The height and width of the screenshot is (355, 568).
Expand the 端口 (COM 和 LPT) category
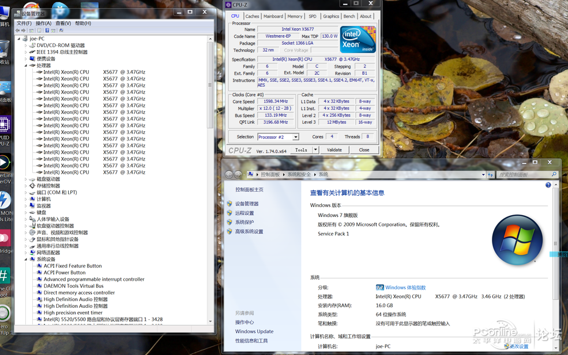click(26, 192)
